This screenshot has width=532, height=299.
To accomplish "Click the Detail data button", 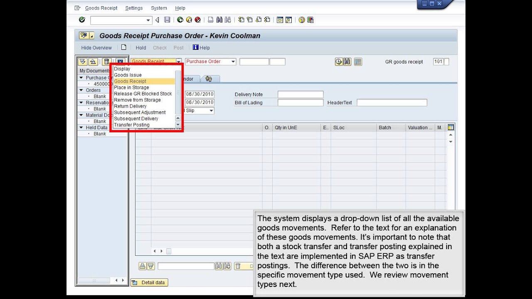I will (149, 283).
